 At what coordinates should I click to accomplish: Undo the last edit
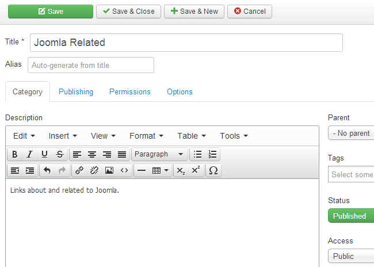click(x=47, y=170)
